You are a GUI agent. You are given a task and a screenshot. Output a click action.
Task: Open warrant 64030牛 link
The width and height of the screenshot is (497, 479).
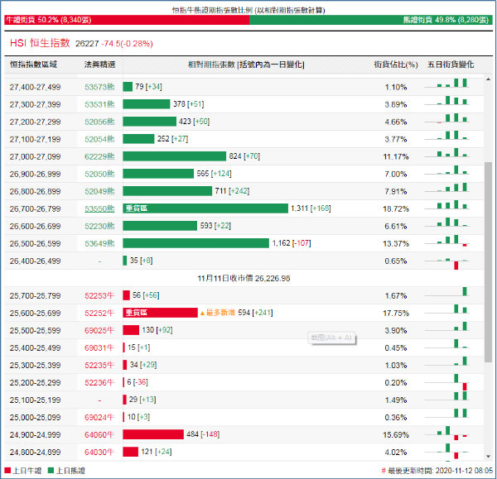point(99,453)
